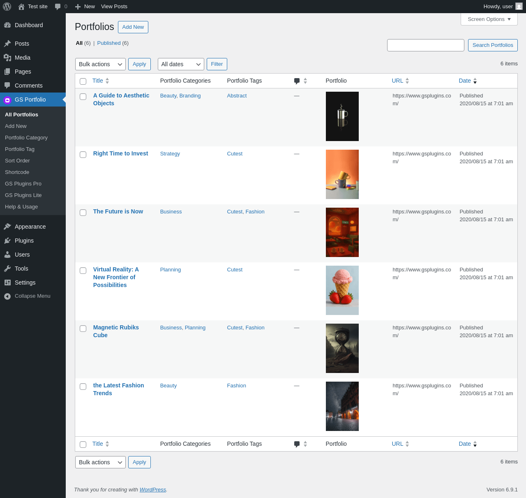This screenshot has height=498, width=526.
Task: Click URL sort arrows in header
Action: pos(407,81)
